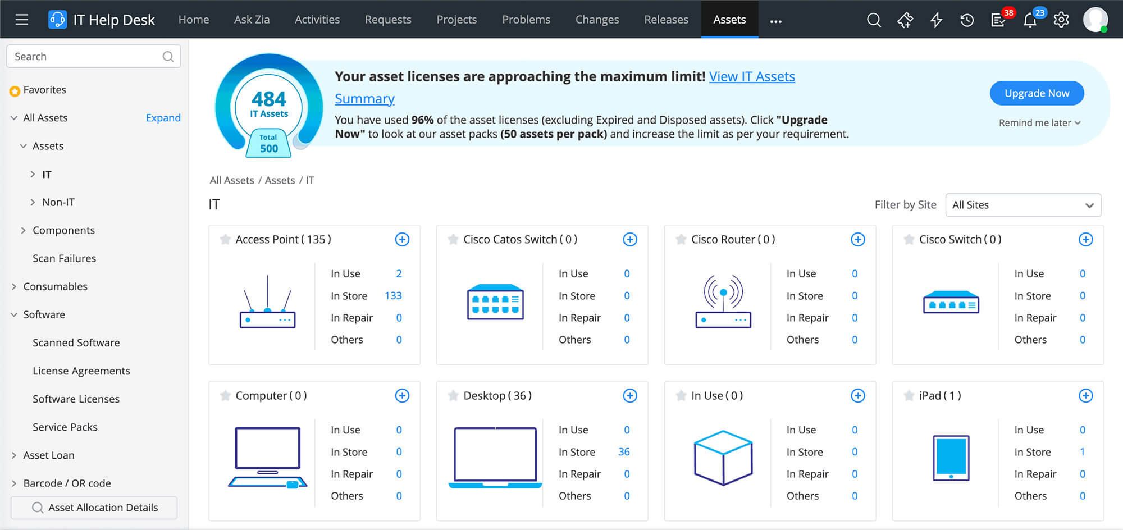Open the All Sites filter dropdown

[1022, 205]
